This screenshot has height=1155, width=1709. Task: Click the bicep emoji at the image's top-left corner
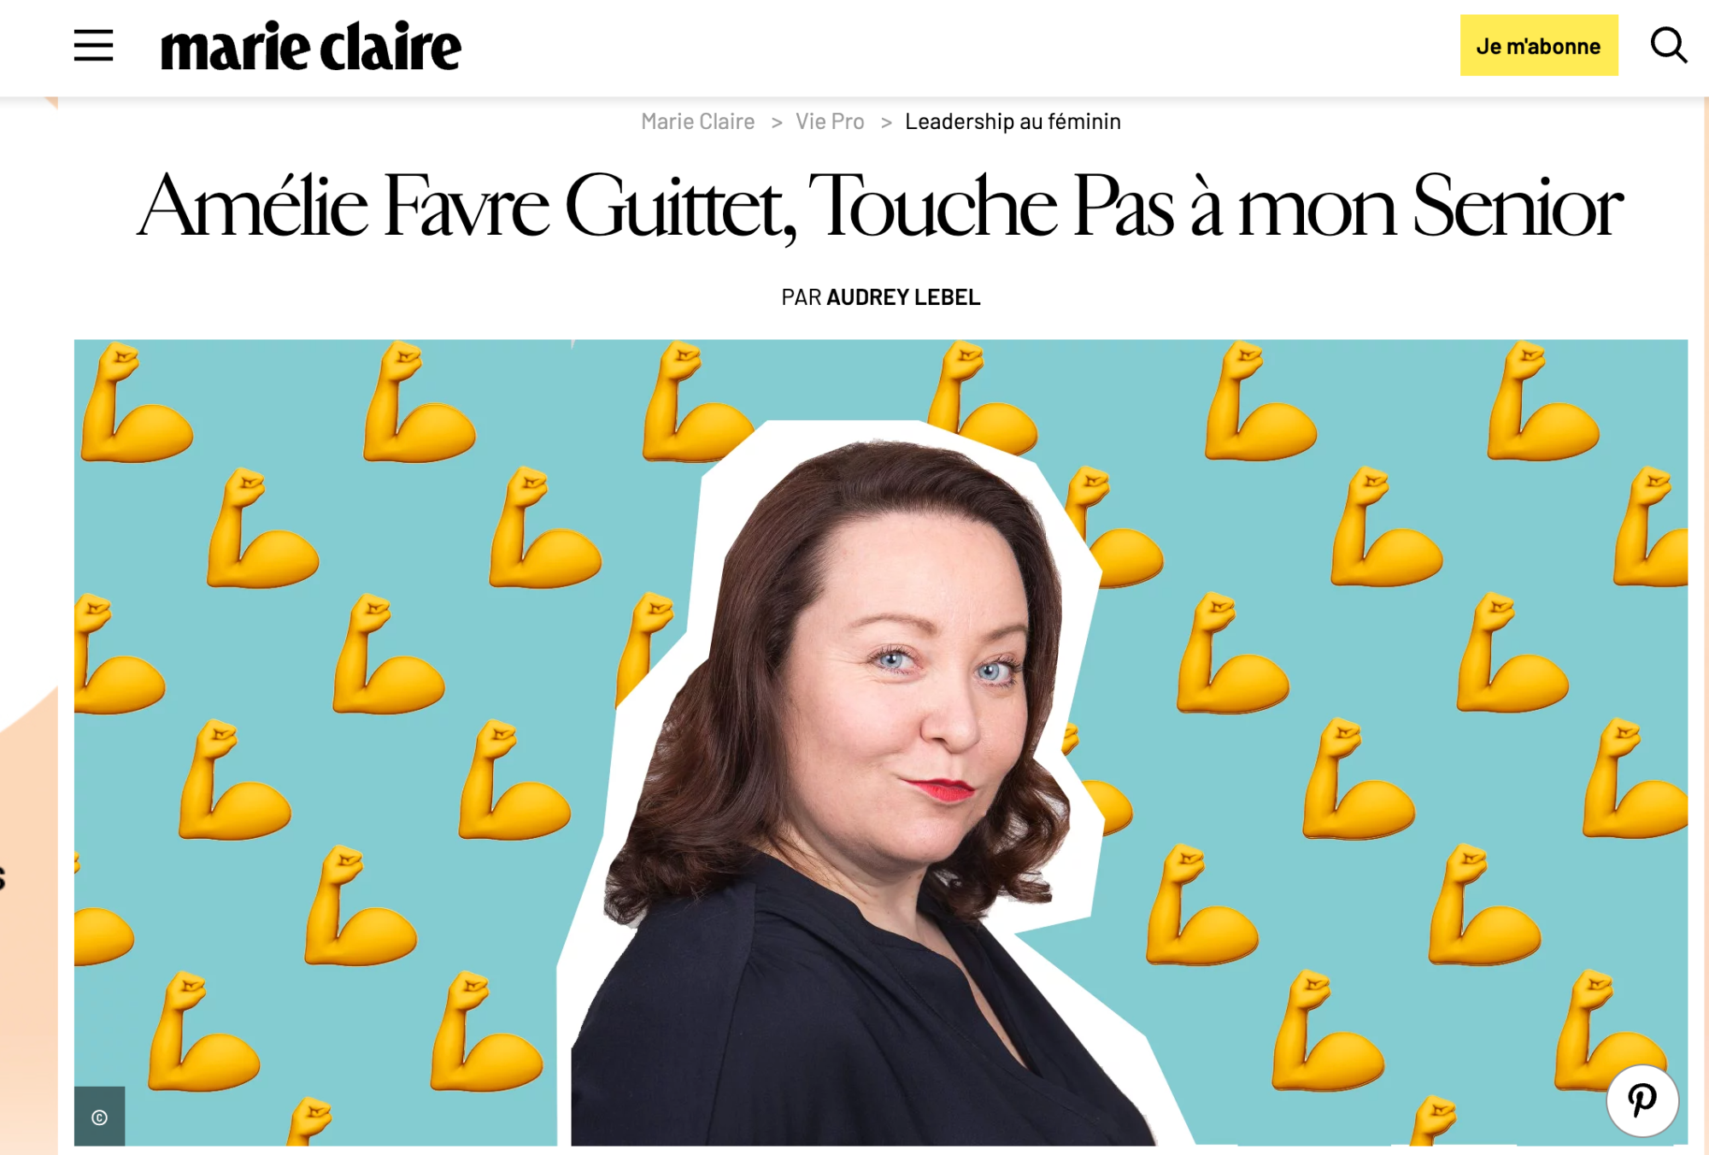pos(137,403)
